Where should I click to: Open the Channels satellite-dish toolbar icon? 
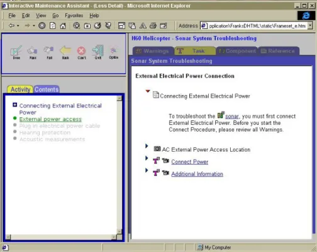[x=108, y=26]
